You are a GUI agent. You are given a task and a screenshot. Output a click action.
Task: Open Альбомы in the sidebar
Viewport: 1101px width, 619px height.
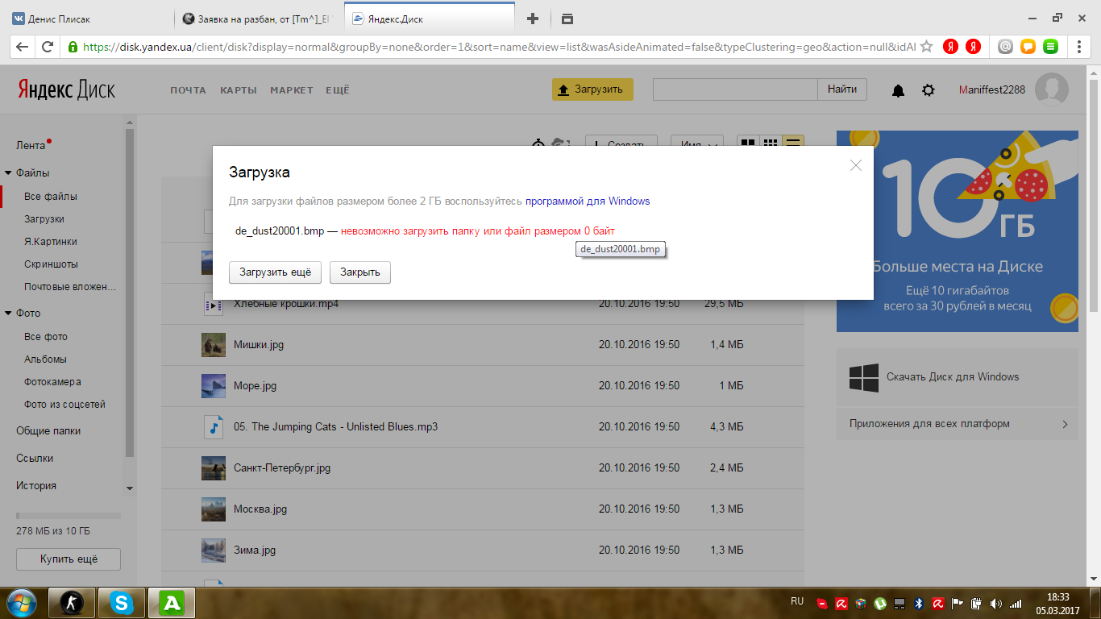45,359
